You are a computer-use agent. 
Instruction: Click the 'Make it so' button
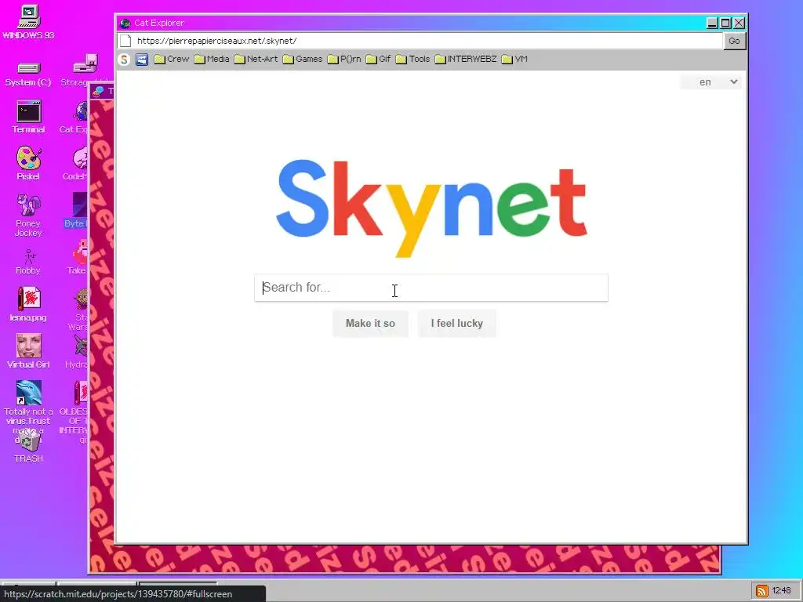click(x=370, y=324)
